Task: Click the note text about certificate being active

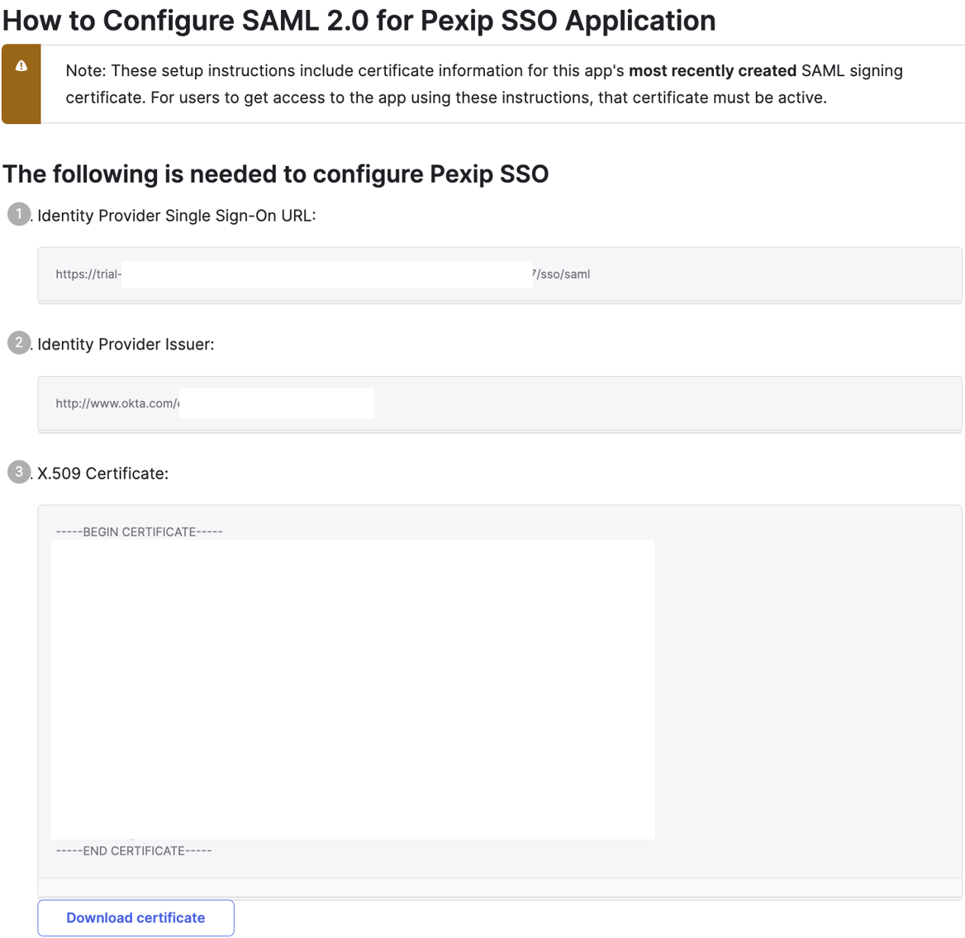Action: [x=446, y=98]
